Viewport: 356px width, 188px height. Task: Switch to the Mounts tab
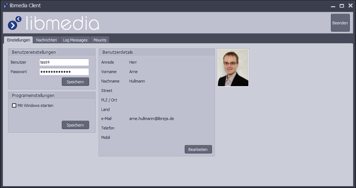coord(100,40)
